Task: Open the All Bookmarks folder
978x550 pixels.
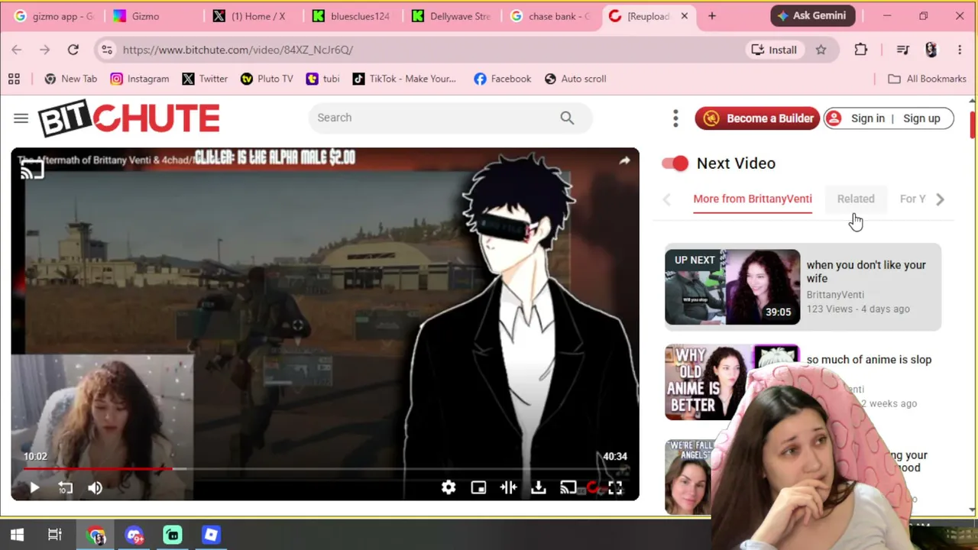Action: (928, 79)
